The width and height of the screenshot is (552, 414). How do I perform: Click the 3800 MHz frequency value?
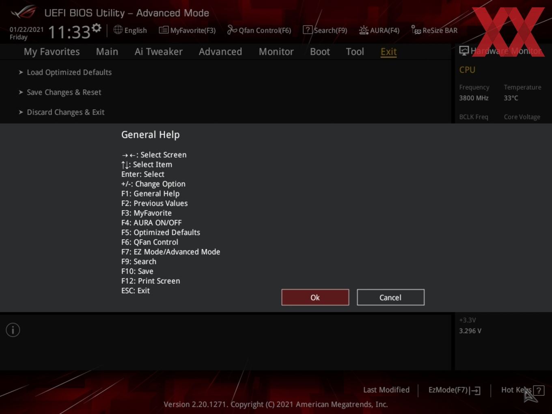pos(474,98)
